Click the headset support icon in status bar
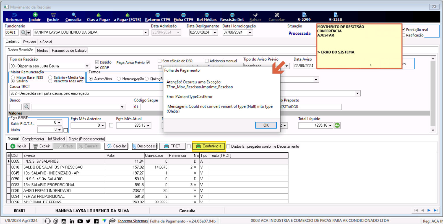Image resolution: width=443 pixels, height=224 pixels. (48, 221)
